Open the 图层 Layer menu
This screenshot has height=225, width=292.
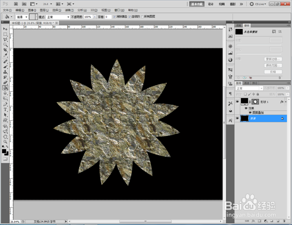[x=44, y=10]
